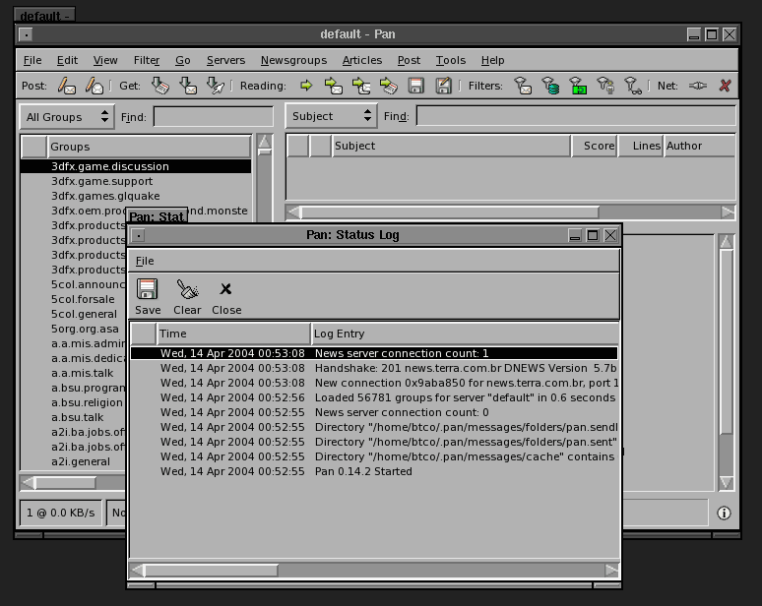762x606 pixels.
Task: Open the Subject search-type dropdown
Action: pos(332,116)
